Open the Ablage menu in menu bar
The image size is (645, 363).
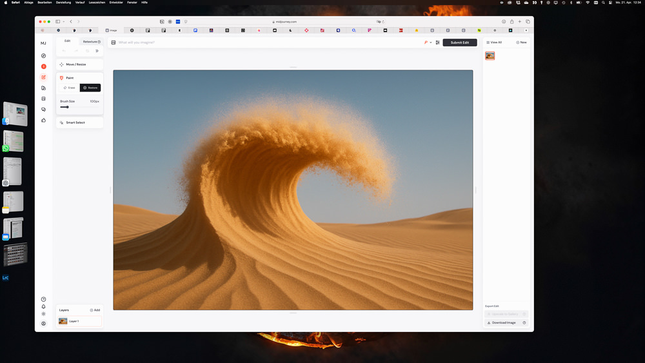click(x=28, y=3)
